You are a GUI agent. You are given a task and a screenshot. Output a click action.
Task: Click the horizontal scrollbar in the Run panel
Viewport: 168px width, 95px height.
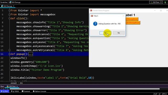(x=85, y=89)
